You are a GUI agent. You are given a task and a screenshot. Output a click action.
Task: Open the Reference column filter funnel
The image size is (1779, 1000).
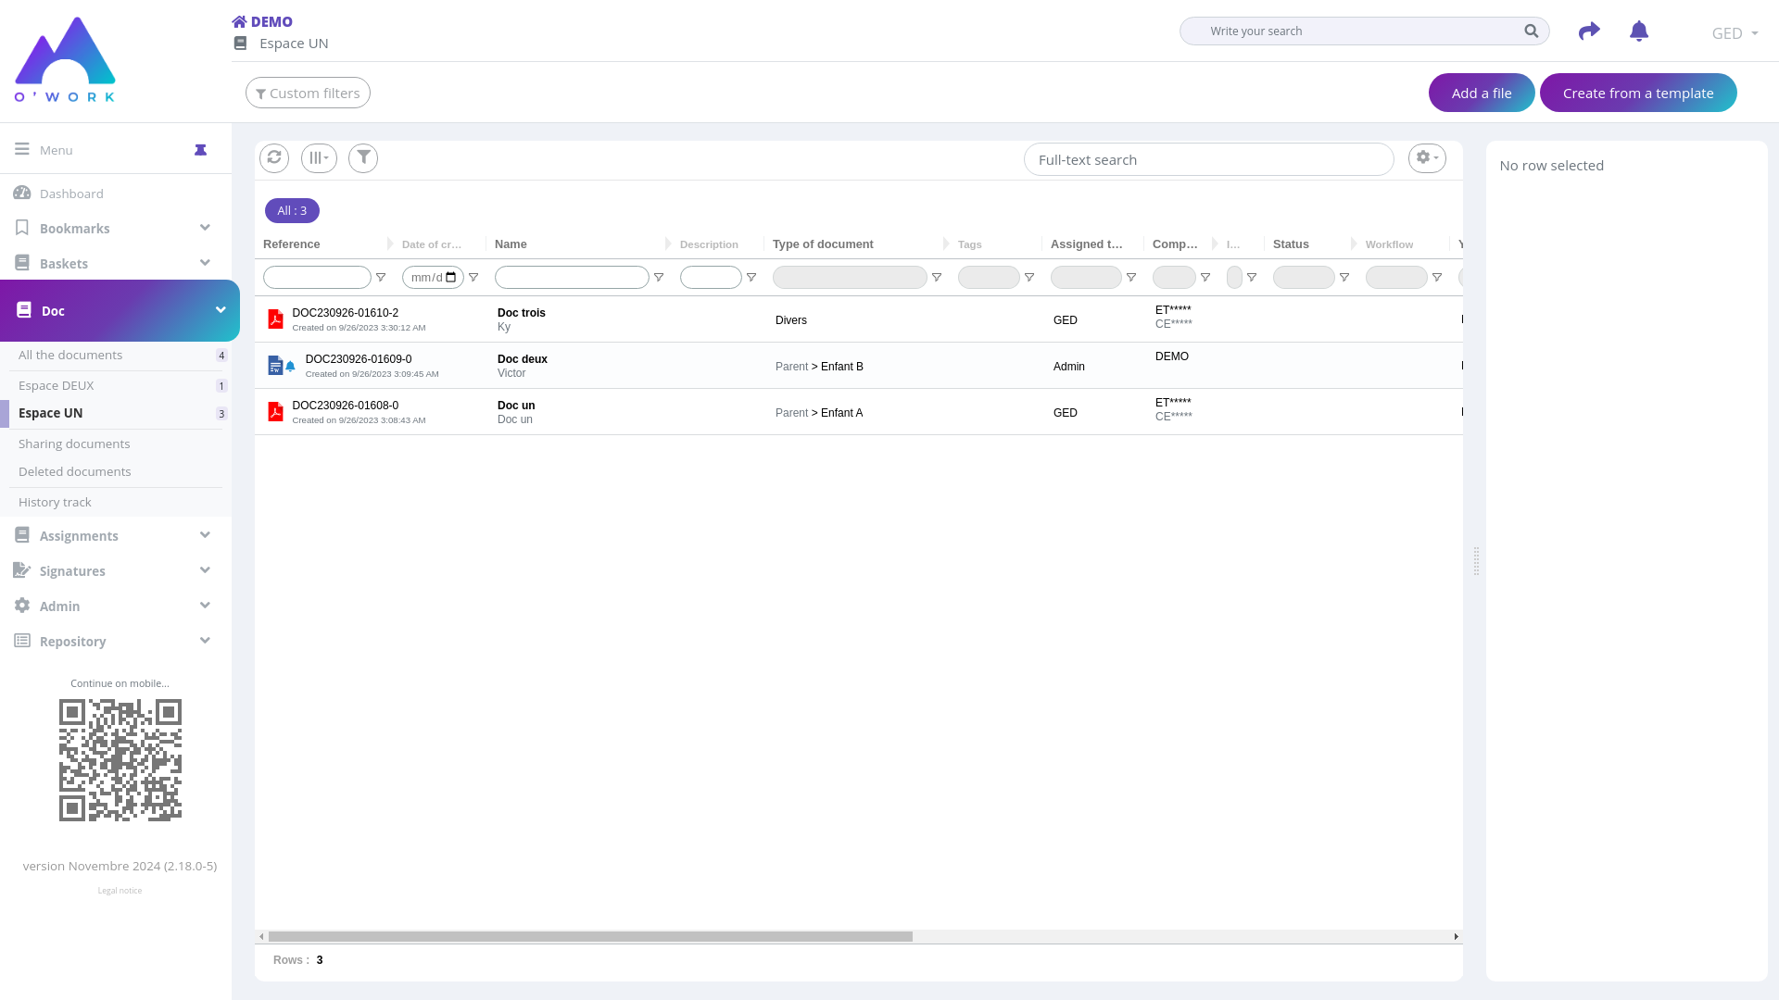(x=381, y=278)
